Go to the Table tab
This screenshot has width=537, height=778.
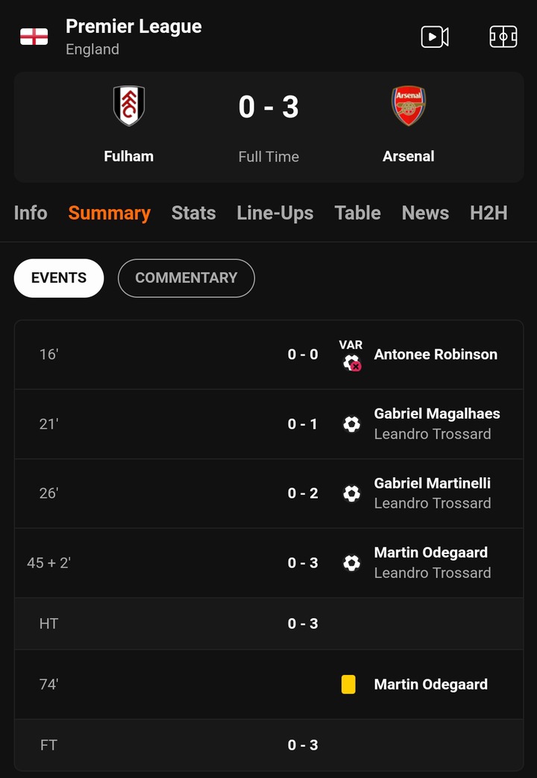357,213
